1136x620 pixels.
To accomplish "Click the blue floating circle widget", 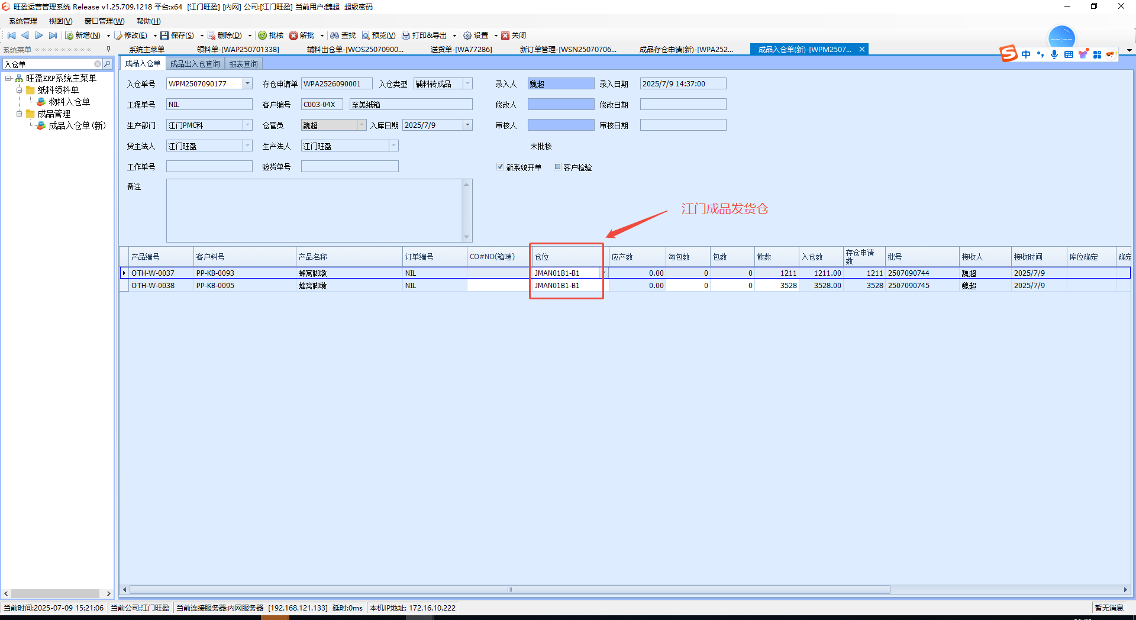I will click(x=1061, y=38).
